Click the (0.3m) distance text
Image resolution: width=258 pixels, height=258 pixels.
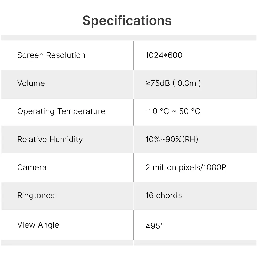(x=187, y=83)
